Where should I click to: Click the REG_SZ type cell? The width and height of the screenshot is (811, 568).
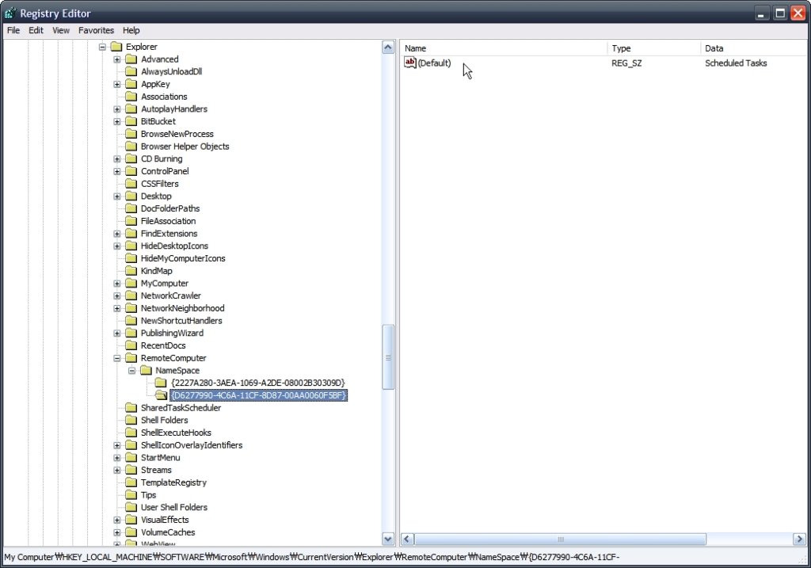tap(626, 63)
